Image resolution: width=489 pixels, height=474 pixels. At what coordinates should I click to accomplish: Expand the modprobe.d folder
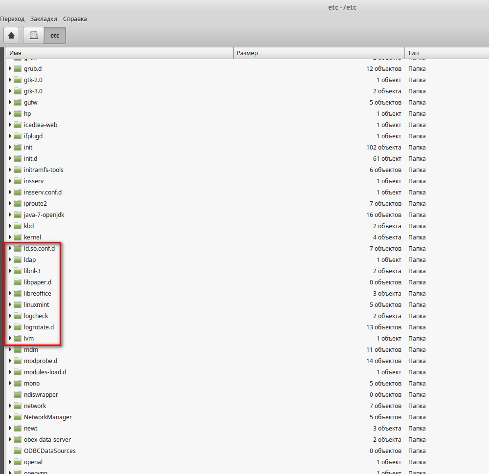pyautogui.click(x=10, y=361)
